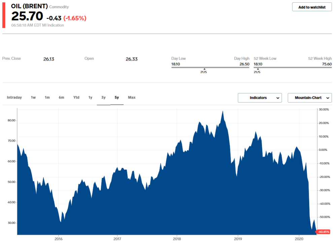333x243 pixels.
Task: Click the Prev. Close label
Action: pos(11,58)
